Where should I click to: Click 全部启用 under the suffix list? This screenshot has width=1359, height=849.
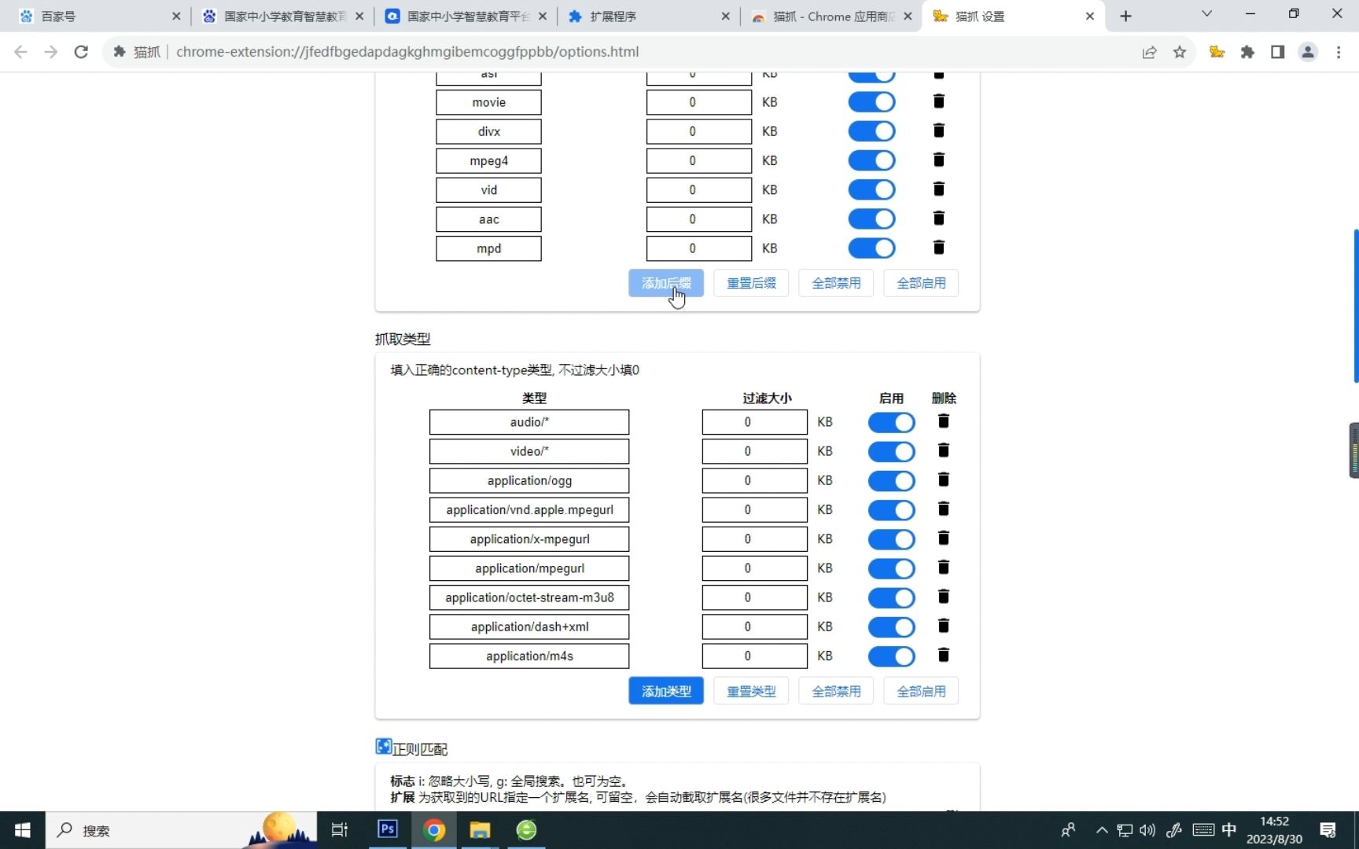[x=921, y=283]
